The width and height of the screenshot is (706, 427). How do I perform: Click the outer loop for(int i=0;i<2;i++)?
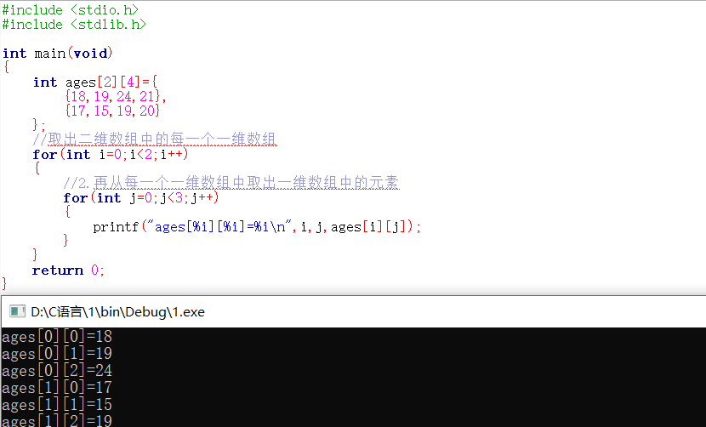tap(111, 155)
